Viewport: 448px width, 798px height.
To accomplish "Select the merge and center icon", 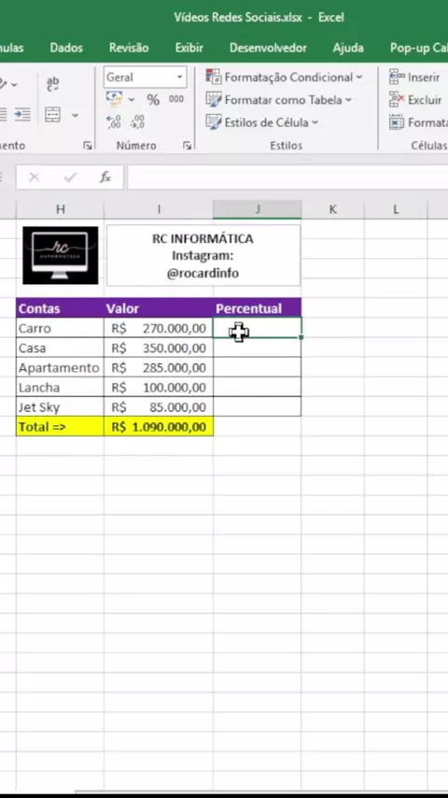I will (x=52, y=115).
